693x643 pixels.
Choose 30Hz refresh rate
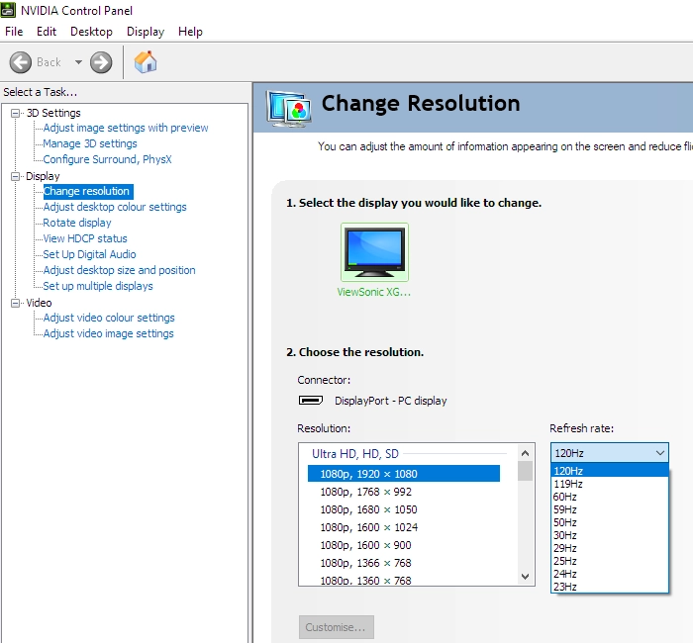(x=610, y=535)
